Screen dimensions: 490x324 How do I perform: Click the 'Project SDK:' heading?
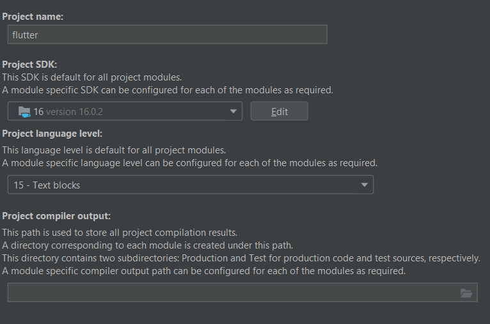pyautogui.click(x=29, y=65)
